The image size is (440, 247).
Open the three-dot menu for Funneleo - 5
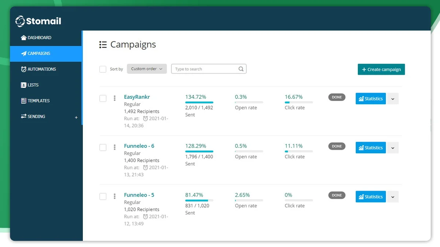[x=115, y=196]
